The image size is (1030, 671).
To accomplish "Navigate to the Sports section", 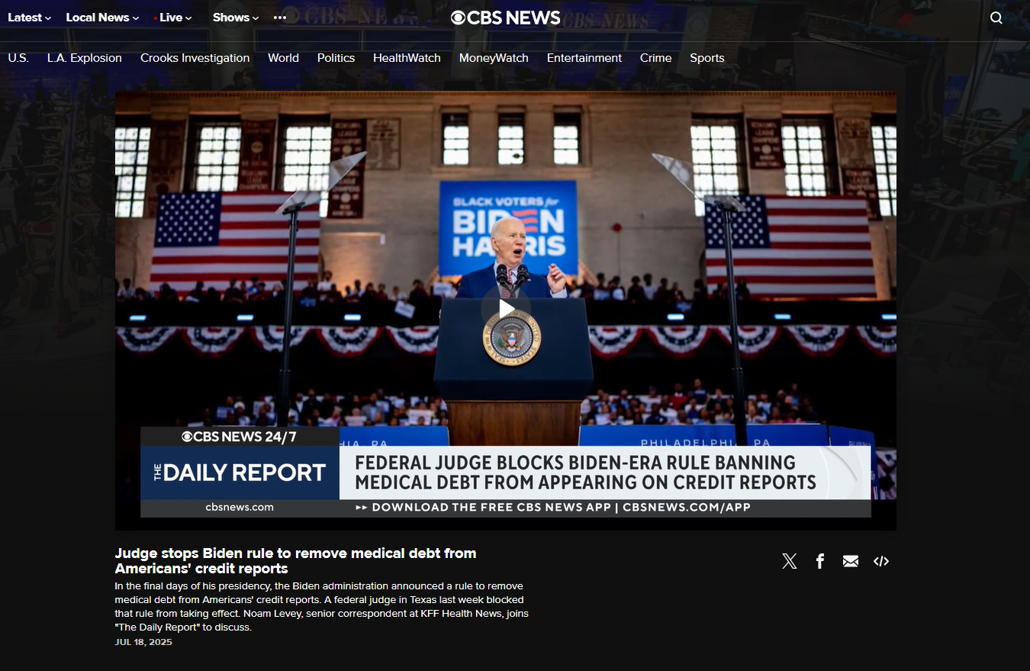I will [707, 58].
